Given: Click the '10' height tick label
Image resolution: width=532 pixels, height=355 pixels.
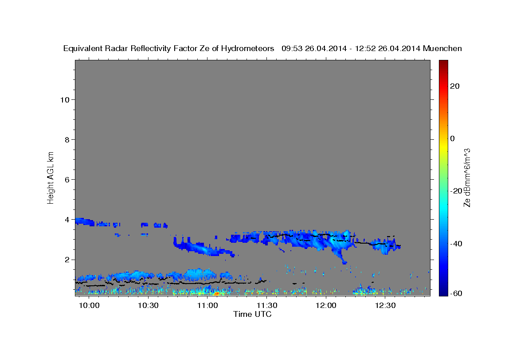Looking at the screenshot, I should pos(65,100).
